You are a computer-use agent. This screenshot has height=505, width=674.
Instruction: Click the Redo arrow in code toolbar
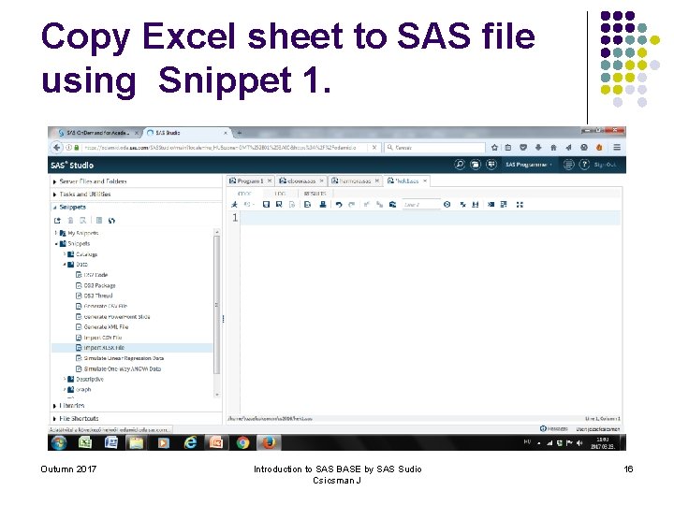[x=352, y=205]
